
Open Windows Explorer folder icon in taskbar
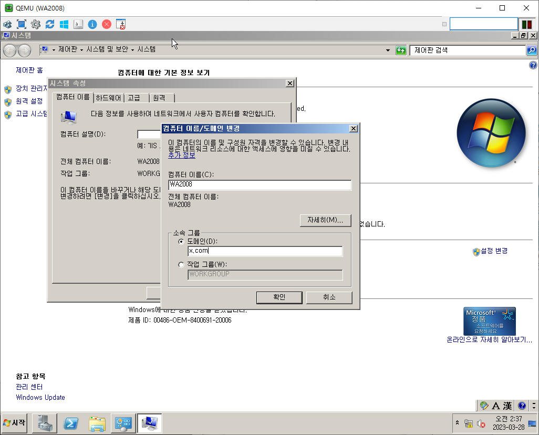97,423
